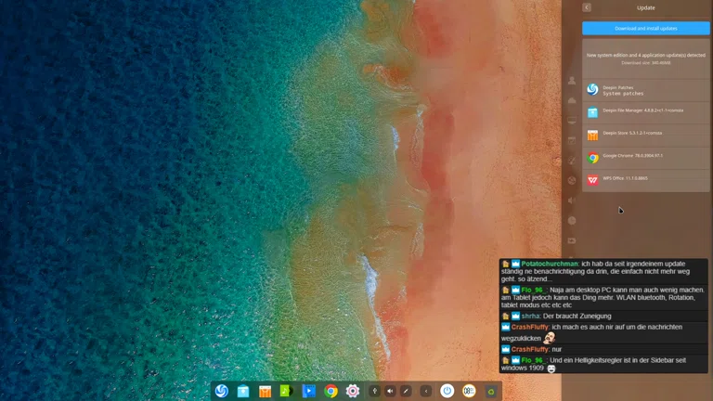
Task: Click the Deepin Patches swirl icon
Action: (x=592, y=89)
